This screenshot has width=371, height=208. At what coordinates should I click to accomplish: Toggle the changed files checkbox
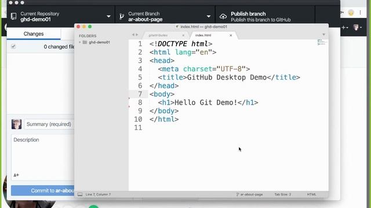(x=13, y=46)
